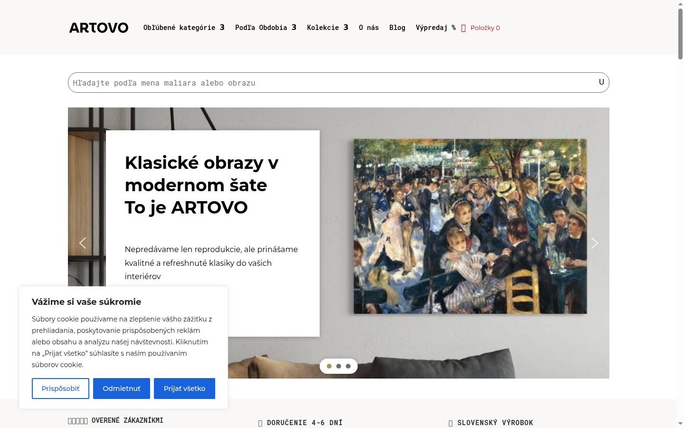This screenshot has width=684, height=428.
Task: Click Prispôsobiť cookie settings button
Action: (60, 389)
